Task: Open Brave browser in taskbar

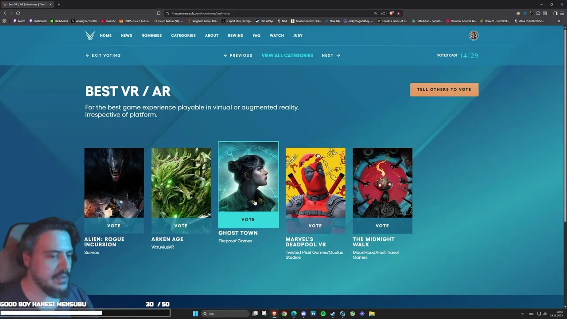Action: pos(274,314)
